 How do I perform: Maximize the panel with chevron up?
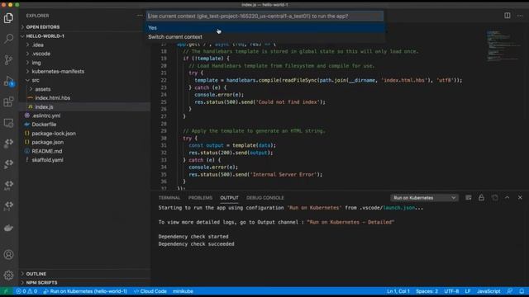pyautogui.click(x=507, y=198)
